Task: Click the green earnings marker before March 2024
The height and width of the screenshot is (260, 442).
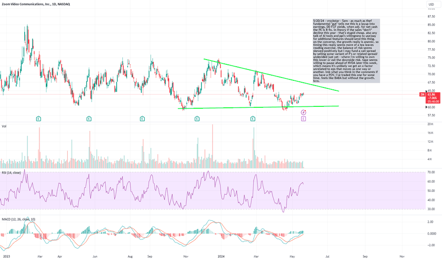Action: [x=253, y=119]
